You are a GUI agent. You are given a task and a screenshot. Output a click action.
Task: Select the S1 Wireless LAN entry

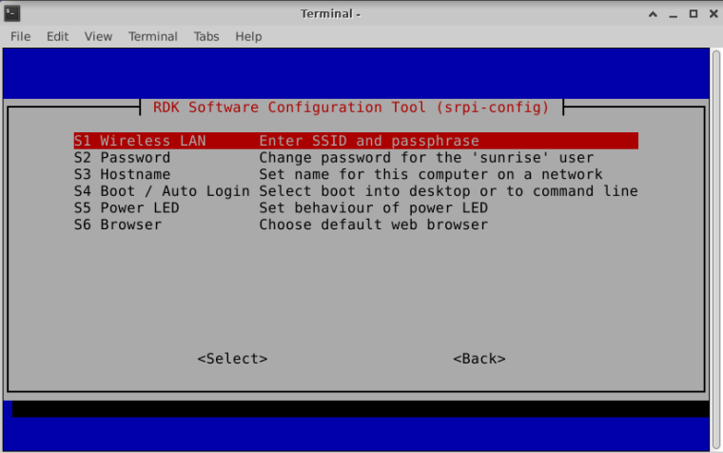click(x=356, y=141)
